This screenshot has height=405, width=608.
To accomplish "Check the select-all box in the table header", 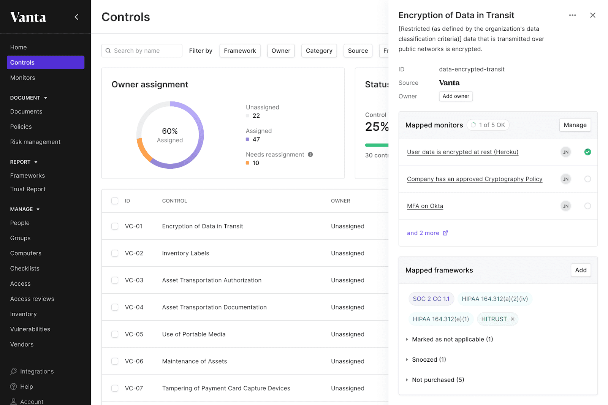I will click(x=115, y=201).
